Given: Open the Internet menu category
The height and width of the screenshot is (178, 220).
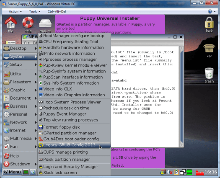Looking at the screenshot, I should 20,130.
